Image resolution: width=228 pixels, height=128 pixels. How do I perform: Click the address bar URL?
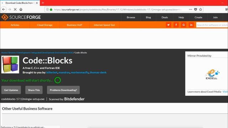pos(118,10)
